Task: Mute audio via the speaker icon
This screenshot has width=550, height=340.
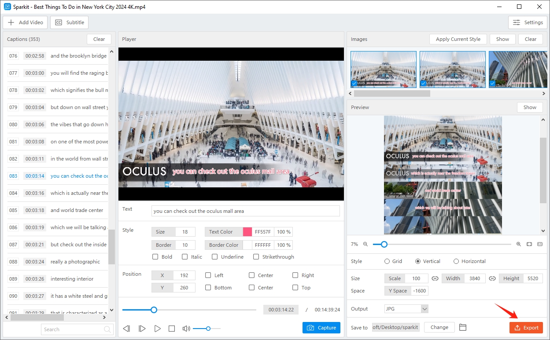Action: tap(186, 329)
